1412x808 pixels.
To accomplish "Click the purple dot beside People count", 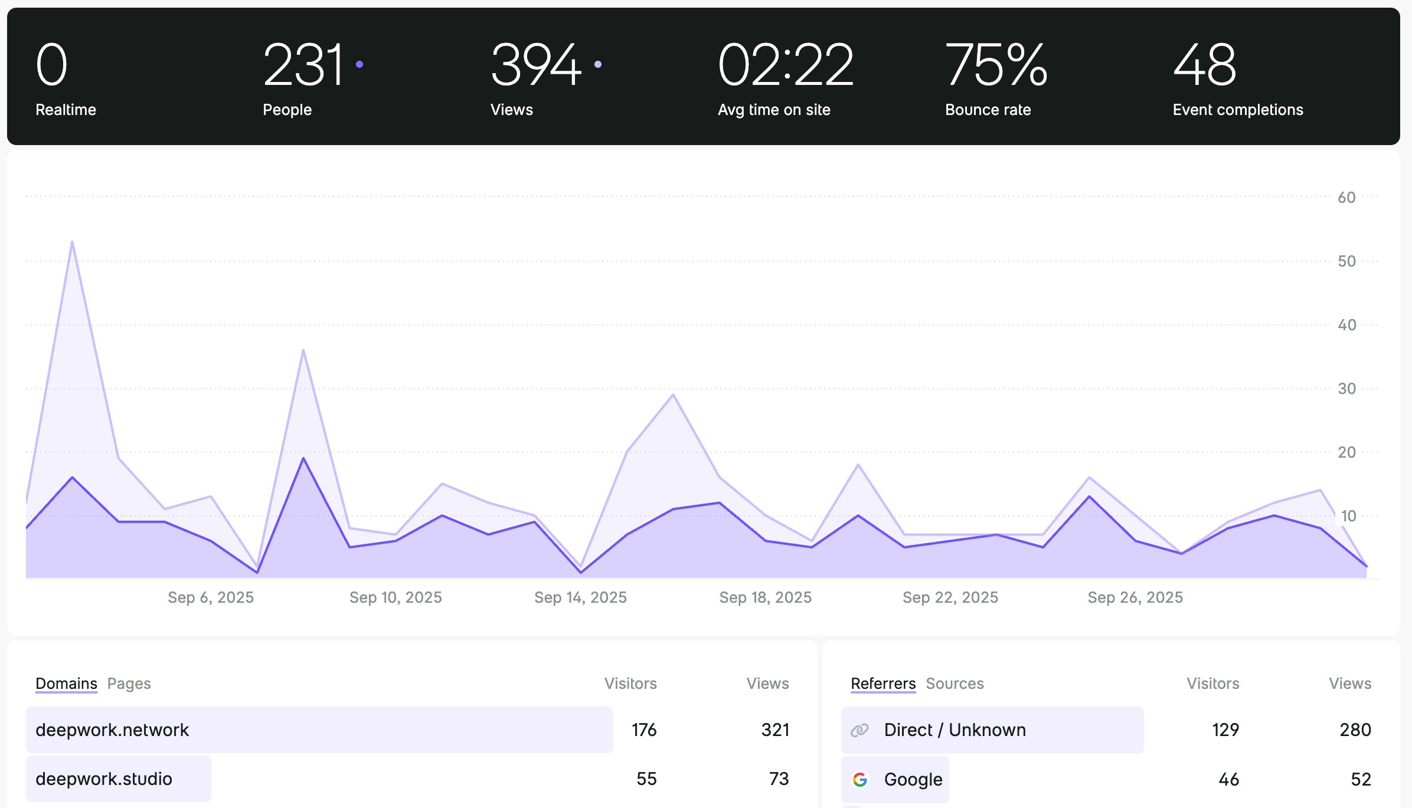I will tap(359, 64).
